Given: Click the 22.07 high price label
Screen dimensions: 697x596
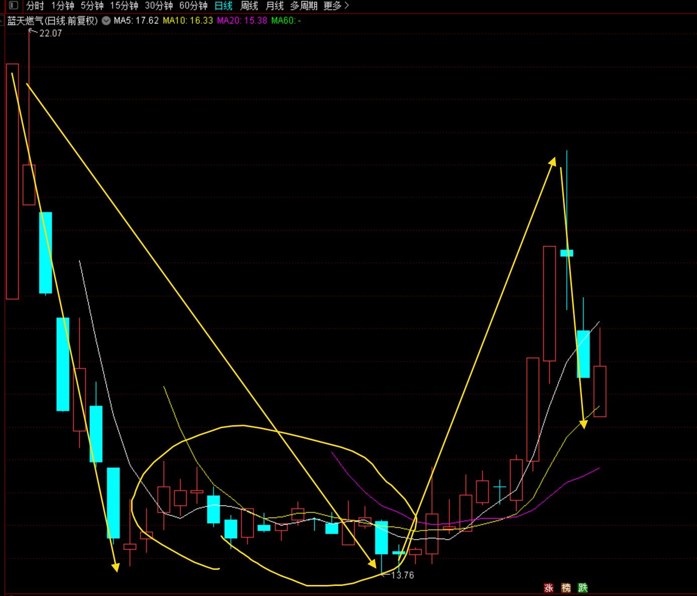Looking at the screenshot, I should 50,33.
